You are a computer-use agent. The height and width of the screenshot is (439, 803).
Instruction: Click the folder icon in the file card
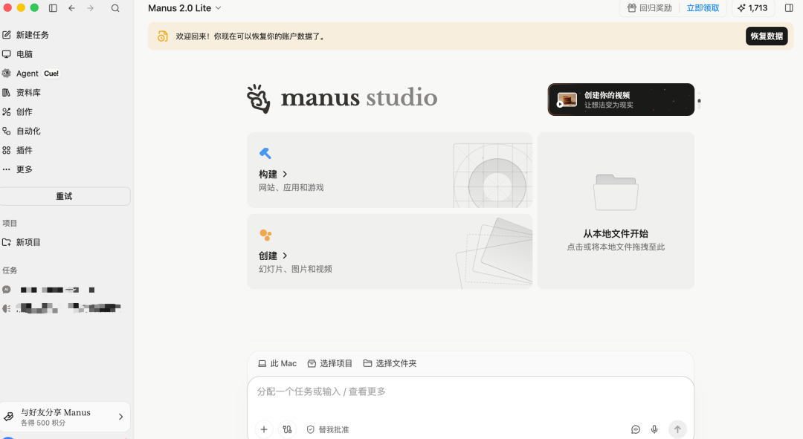click(616, 192)
